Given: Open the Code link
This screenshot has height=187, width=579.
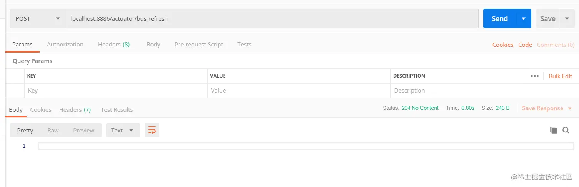Looking at the screenshot, I should point(525,45).
